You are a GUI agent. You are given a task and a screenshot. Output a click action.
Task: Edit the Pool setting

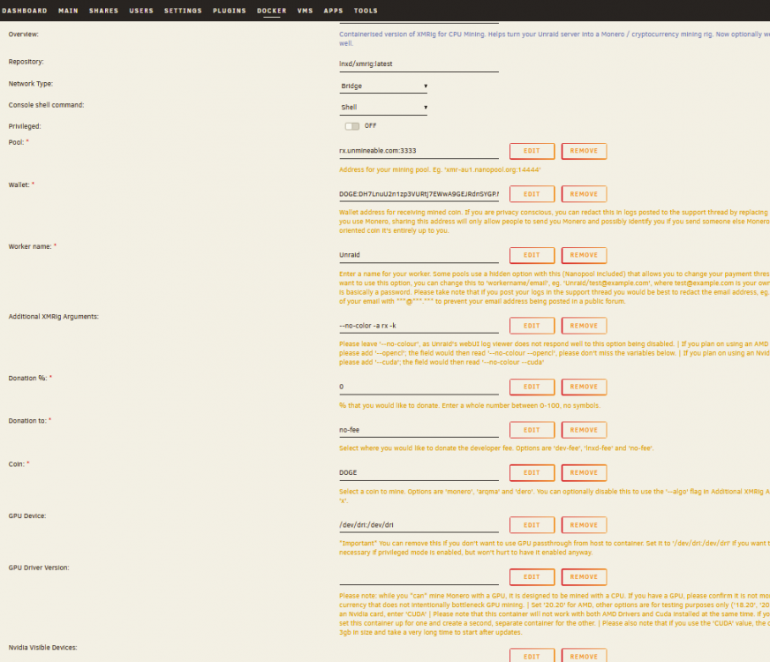pyautogui.click(x=532, y=151)
